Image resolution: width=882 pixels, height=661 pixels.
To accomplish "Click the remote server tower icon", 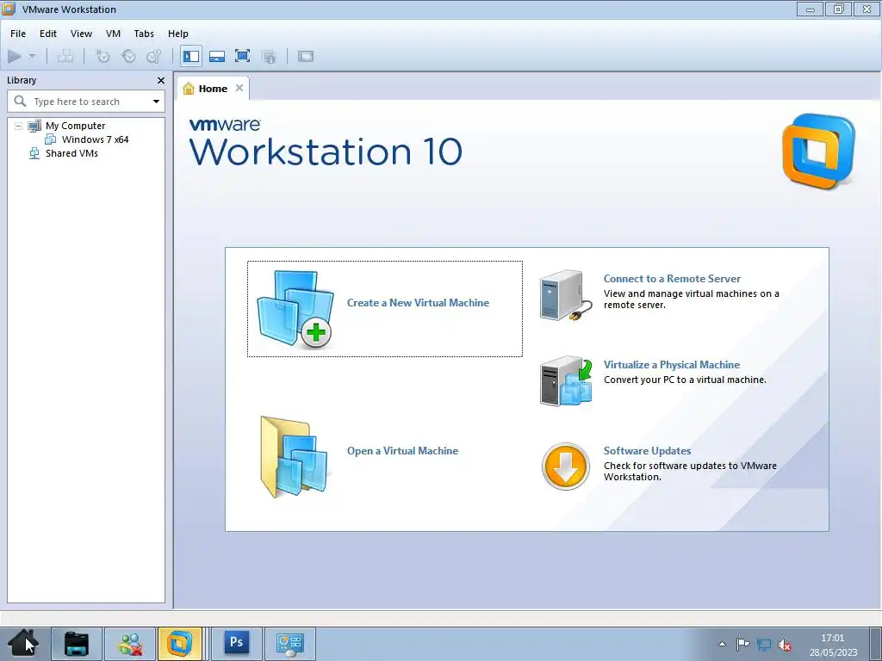I will pyautogui.click(x=566, y=296).
